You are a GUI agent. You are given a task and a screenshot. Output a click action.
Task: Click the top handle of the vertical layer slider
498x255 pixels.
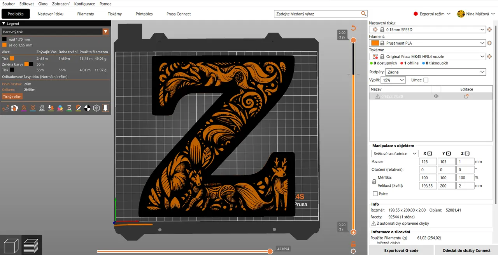[353, 40]
